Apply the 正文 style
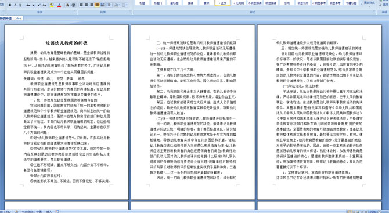Image resolution: width=389 pixels, height=213 pixels. click(222, 3)
